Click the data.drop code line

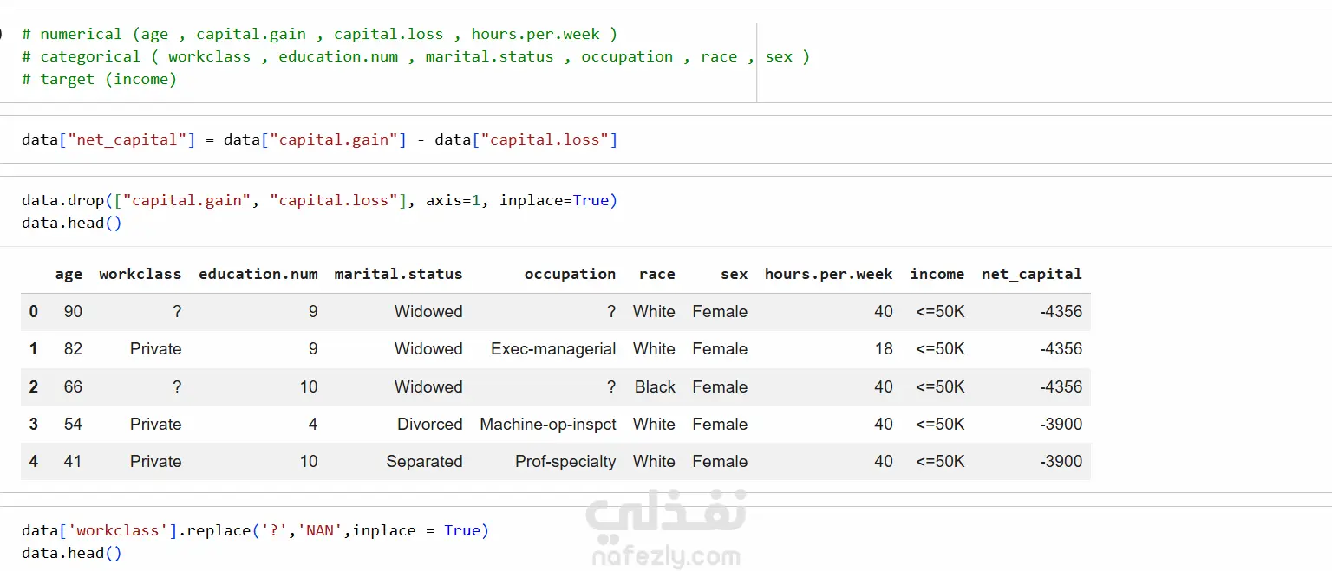pyautogui.click(x=319, y=200)
